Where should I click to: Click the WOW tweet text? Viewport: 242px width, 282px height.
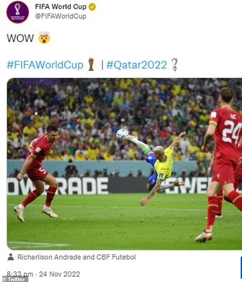[20, 38]
